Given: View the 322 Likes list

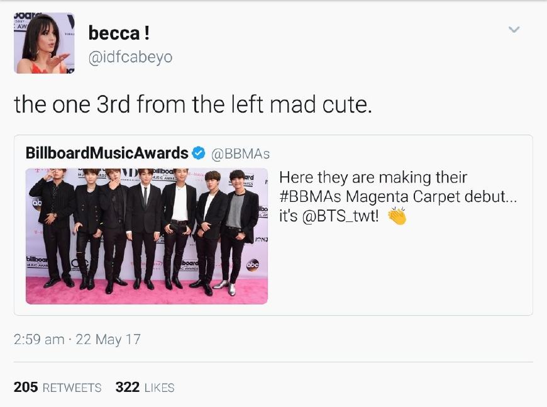Looking at the screenshot, I should pos(145,387).
